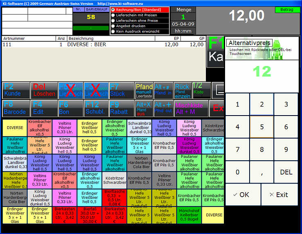The height and width of the screenshot is (234, 302).
Task: Click Mönchshof Kellerbier 0,5 Bügel product
Action: [189, 215]
